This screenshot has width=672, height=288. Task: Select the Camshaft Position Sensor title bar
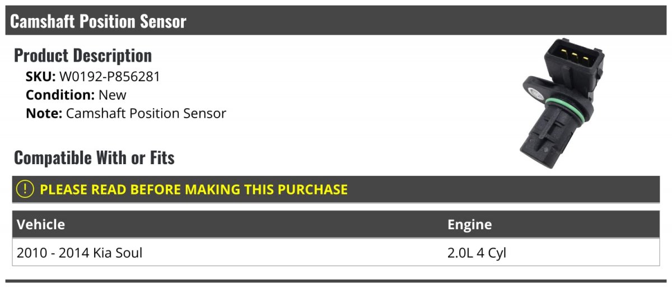(336, 21)
